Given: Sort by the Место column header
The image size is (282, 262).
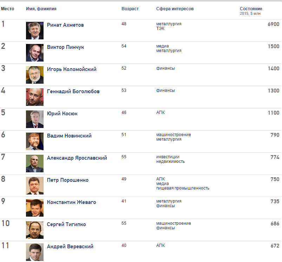Looking at the screenshot, I should click(x=8, y=9).
